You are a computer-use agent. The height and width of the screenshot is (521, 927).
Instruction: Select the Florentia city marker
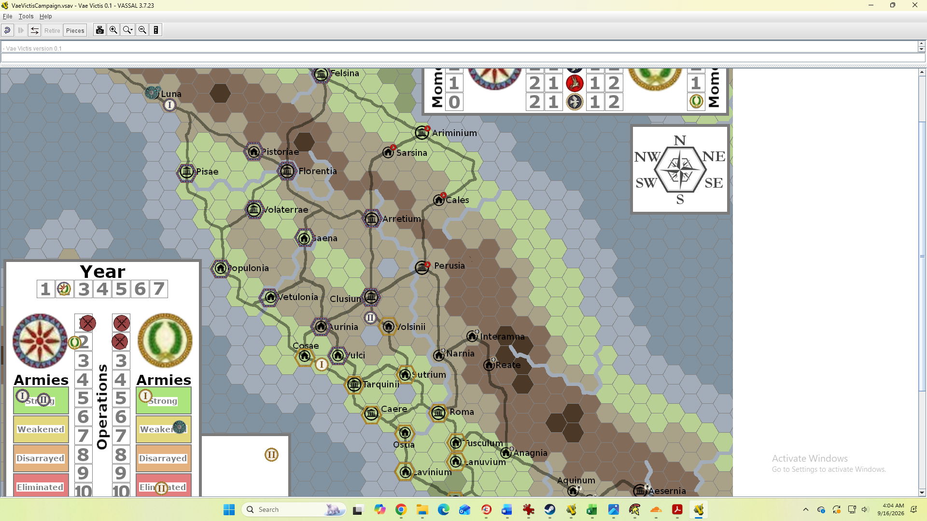287,171
